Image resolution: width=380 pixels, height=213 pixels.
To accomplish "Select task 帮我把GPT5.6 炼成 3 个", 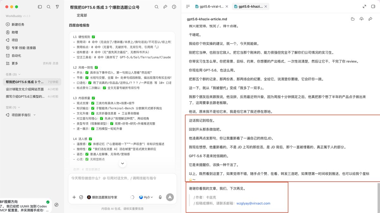I will 32,82.
